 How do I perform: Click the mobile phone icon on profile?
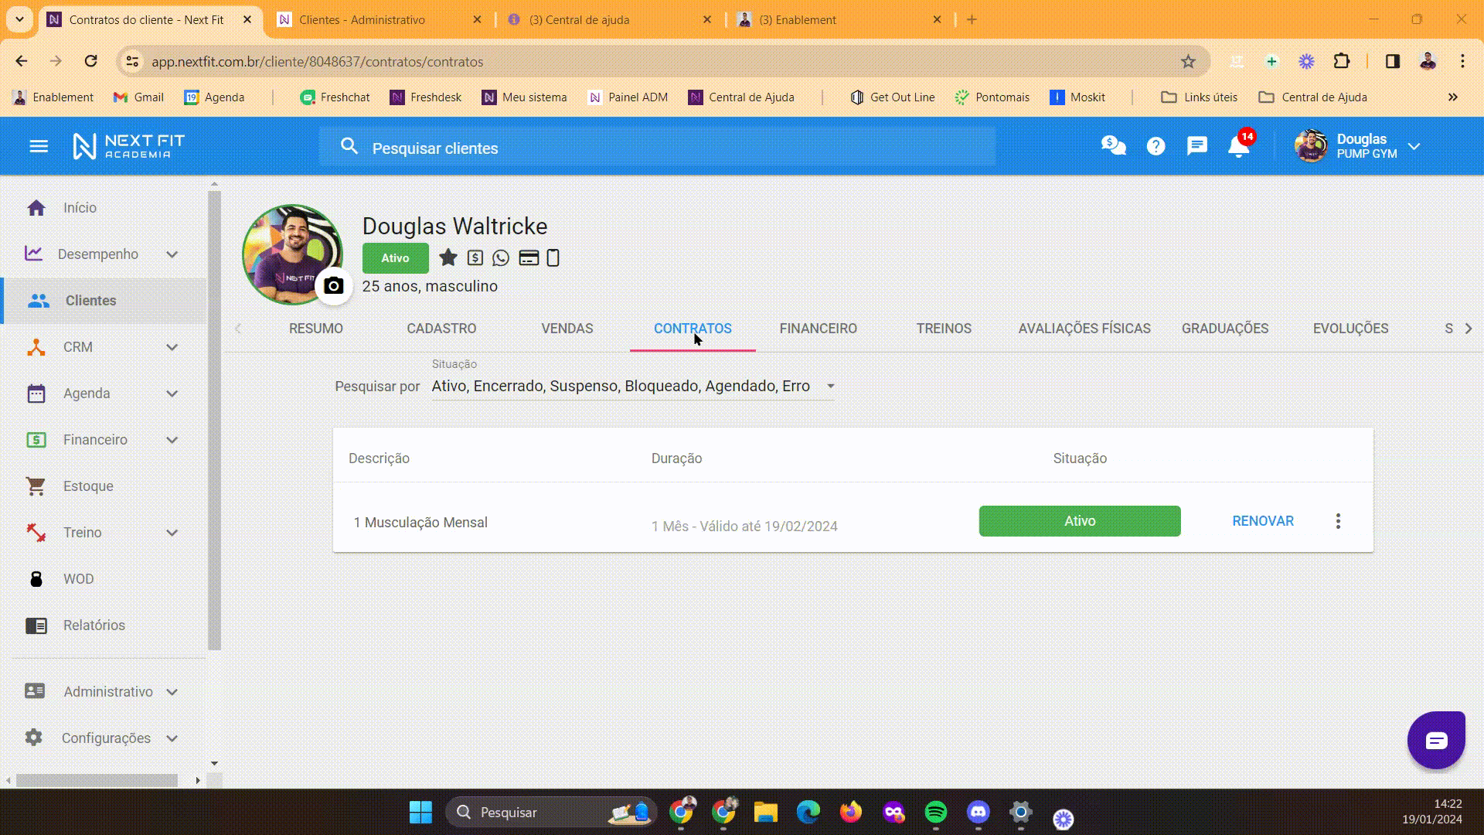coord(553,258)
